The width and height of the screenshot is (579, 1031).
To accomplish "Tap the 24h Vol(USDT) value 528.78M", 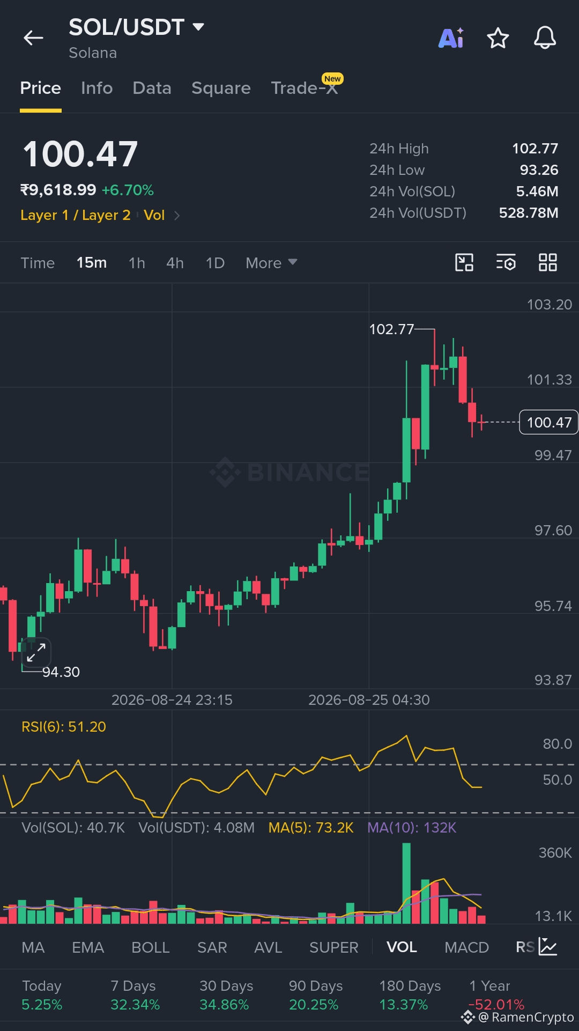I will (529, 213).
